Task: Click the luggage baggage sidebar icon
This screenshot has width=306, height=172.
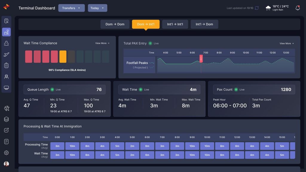Action: (x=6, y=65)
